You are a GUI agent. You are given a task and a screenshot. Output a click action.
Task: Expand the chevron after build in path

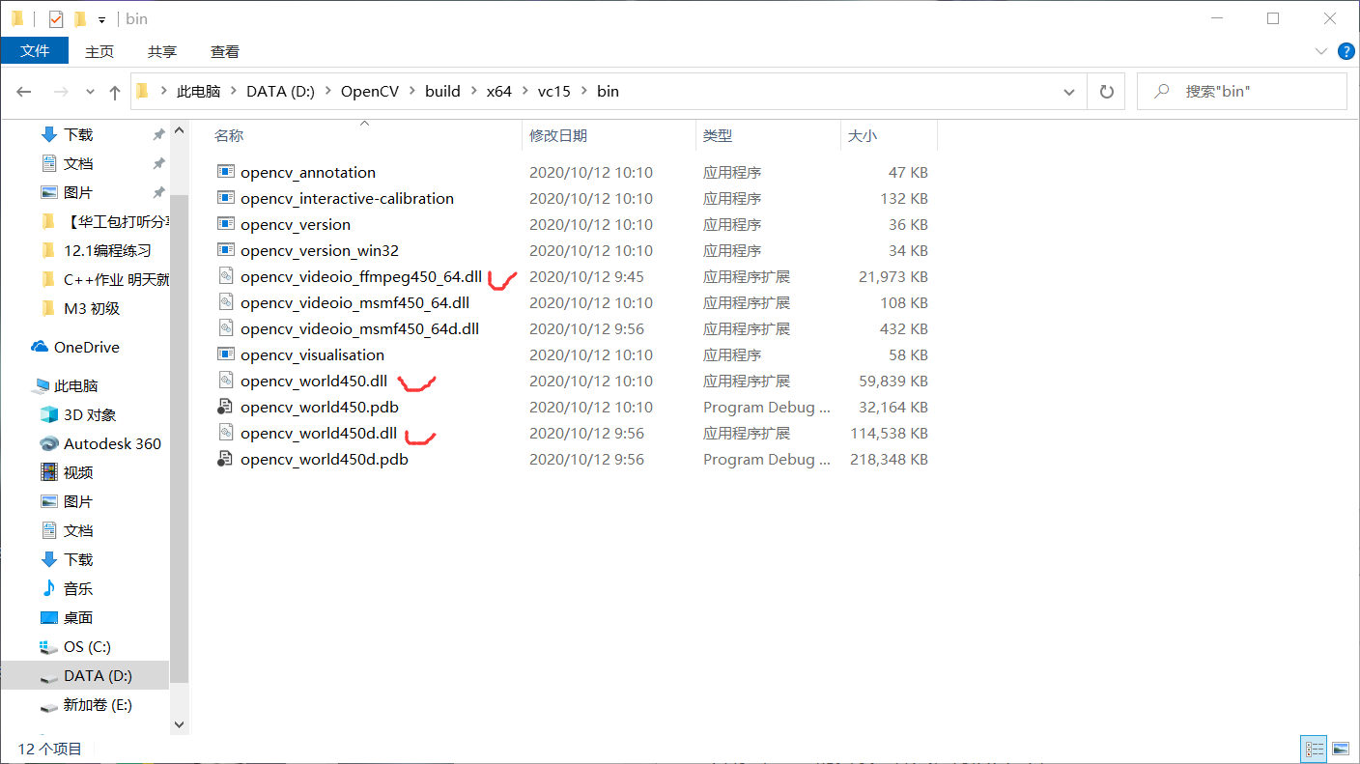tap(473, 92)
